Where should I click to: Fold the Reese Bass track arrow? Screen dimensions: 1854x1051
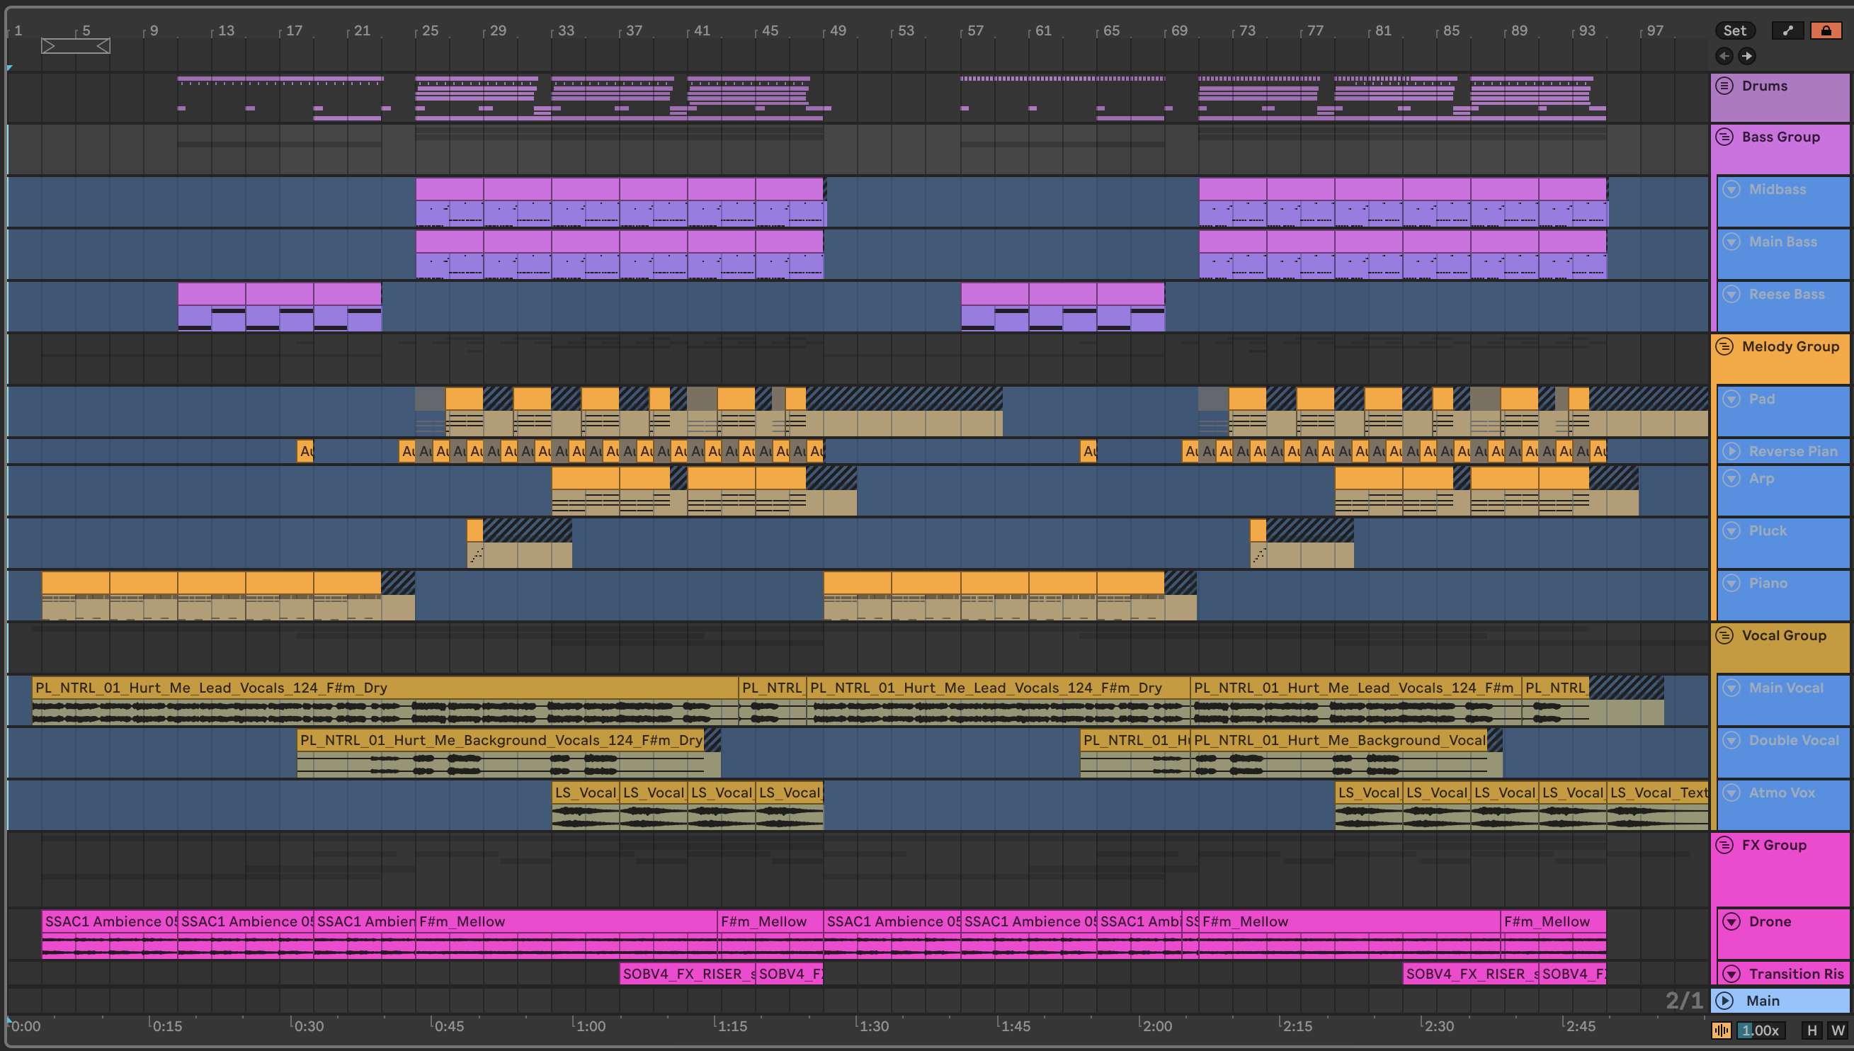[1731, 294]
